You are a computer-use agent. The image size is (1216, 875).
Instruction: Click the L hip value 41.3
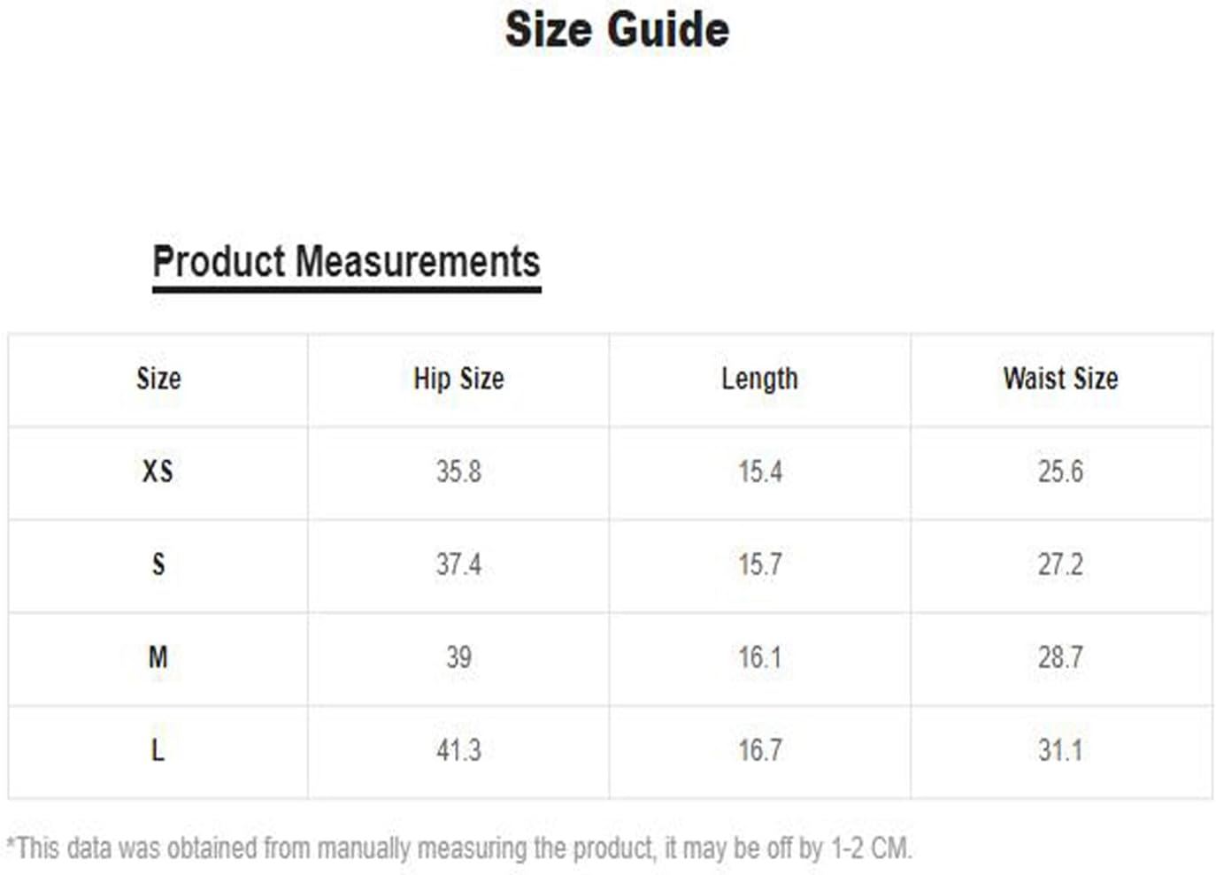pos(458,750)
